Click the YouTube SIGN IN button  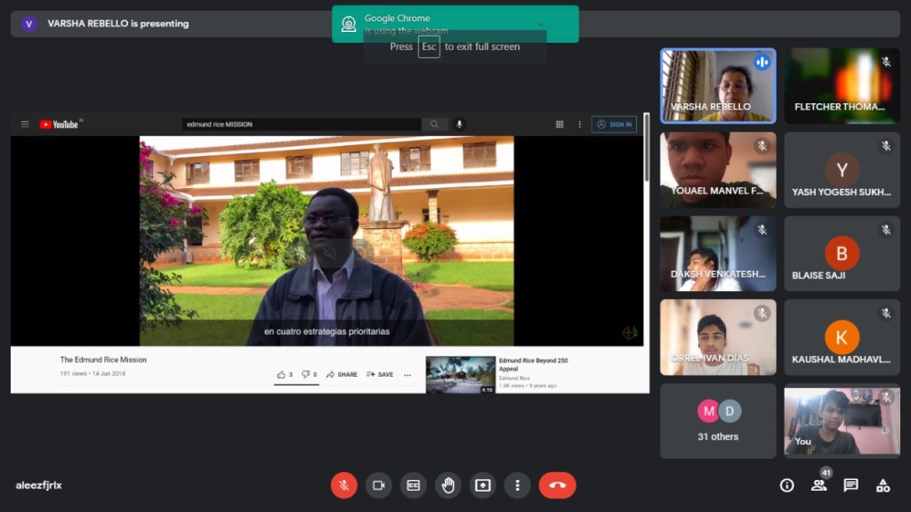pyautogui.click(x=614, y=125)
